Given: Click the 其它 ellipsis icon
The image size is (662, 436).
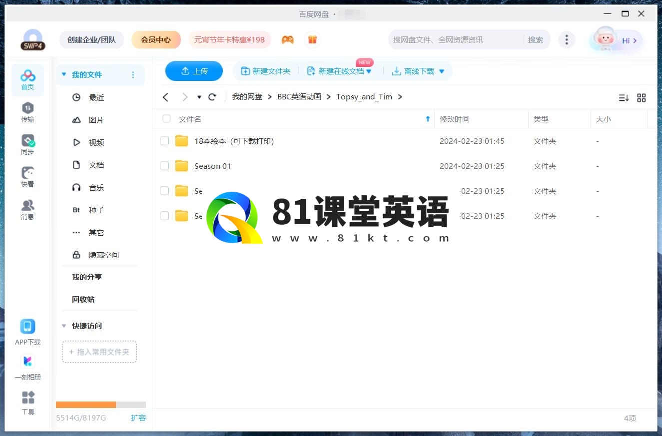Looking at the screenshot, I should (76, 232).
